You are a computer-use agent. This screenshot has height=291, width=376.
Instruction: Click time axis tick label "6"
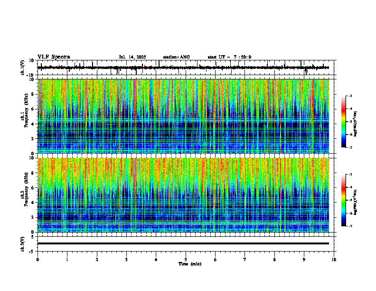click(216, 260)
